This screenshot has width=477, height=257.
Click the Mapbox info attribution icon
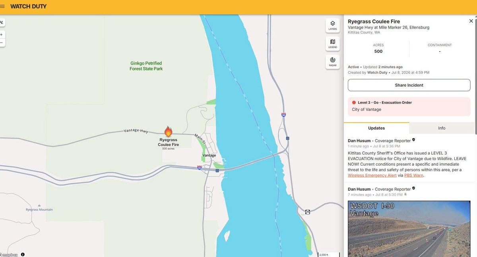pos(23,255)
